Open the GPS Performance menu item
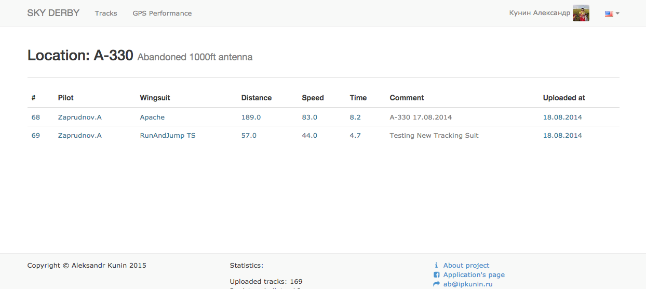646x289 pixels. (162, 14)
